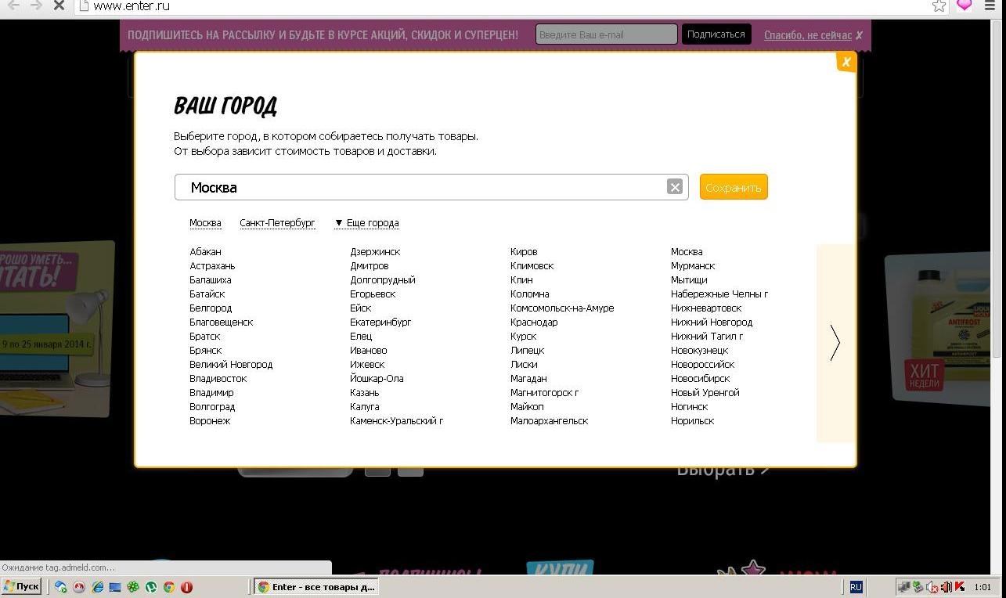Launch Opera from quick launch bar
The image size is (1006, 598).
[186, 587]
